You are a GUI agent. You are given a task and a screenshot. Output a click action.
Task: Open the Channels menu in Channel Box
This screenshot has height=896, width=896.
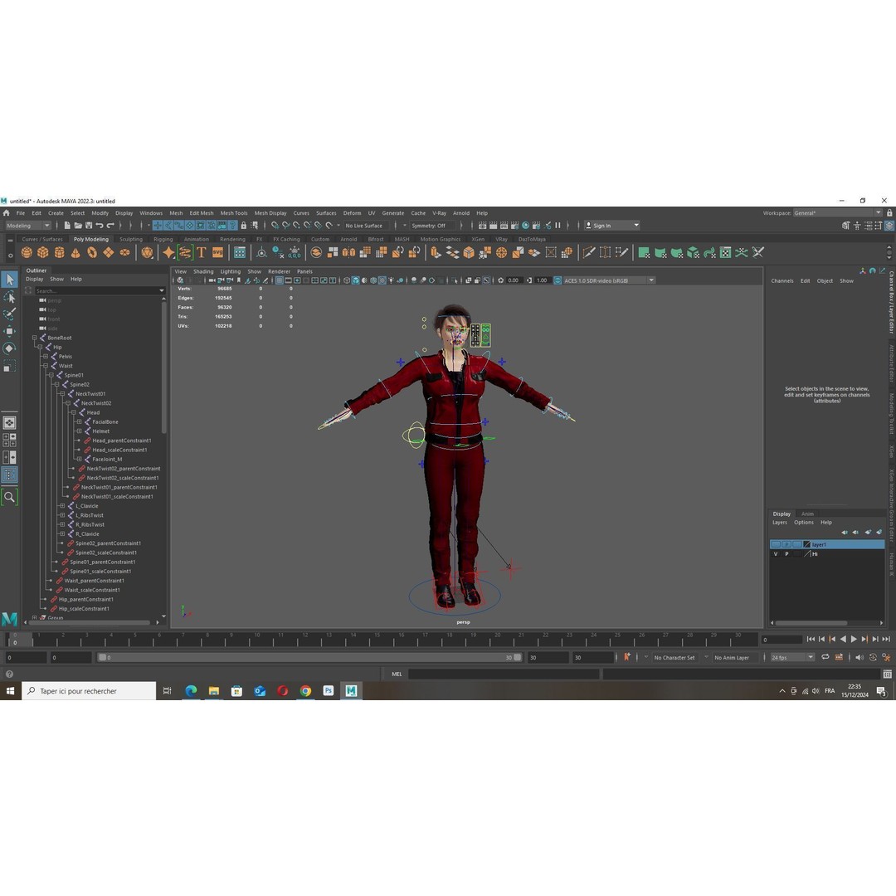click(782, 281)
